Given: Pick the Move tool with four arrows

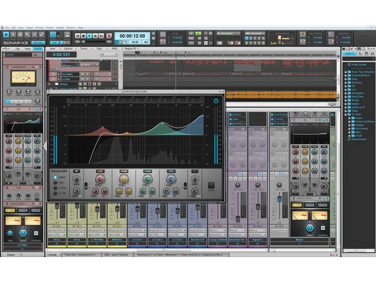Looking at the screenshot, I should 20,35.
